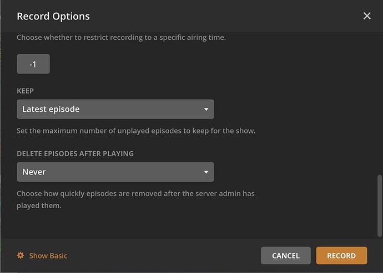Close the Record Options dialog
383x273 pixels.
click(367, 16)
